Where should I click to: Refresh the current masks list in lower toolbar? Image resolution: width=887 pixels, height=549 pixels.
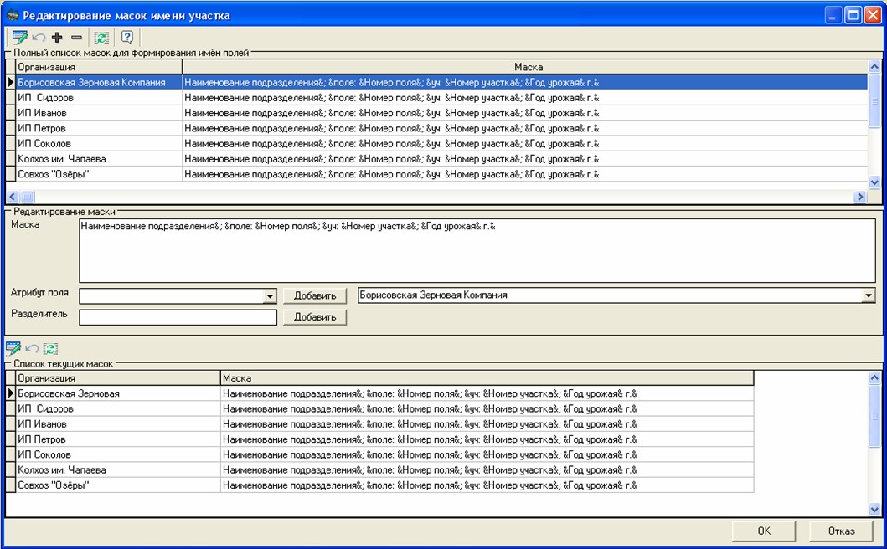coord(50,348)
